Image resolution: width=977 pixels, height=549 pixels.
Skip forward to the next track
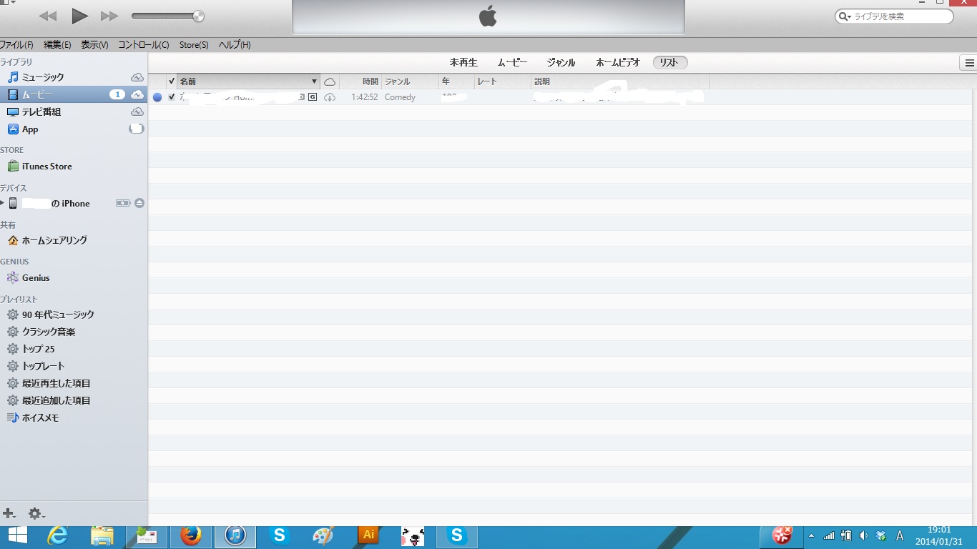109,16
